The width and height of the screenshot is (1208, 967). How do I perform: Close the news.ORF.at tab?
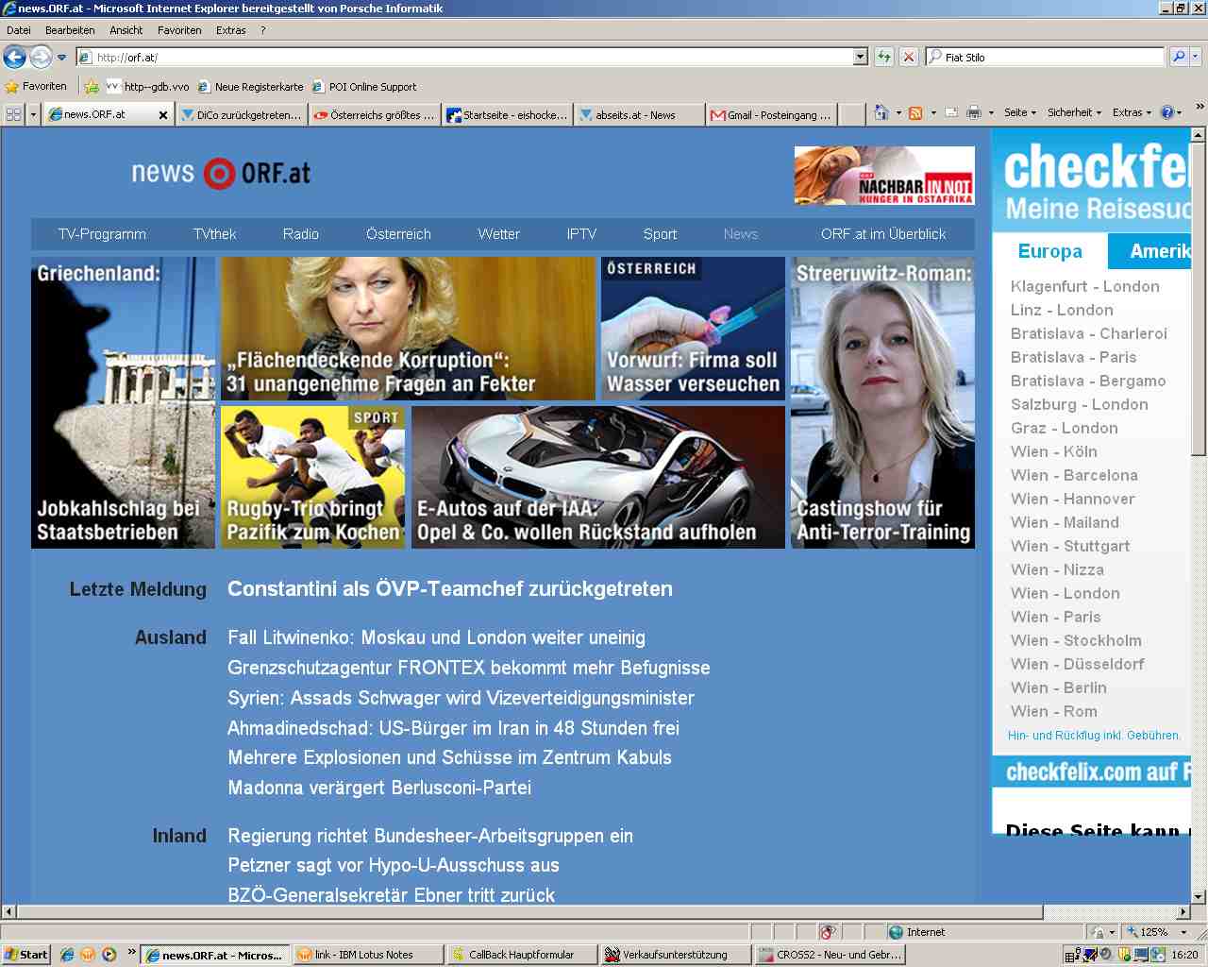pos(163,115)
